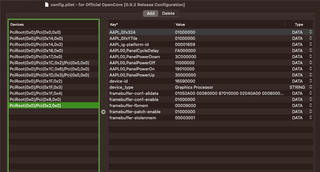Click the AAPL00,PanelCycleDelay key cell

point(141,50)
